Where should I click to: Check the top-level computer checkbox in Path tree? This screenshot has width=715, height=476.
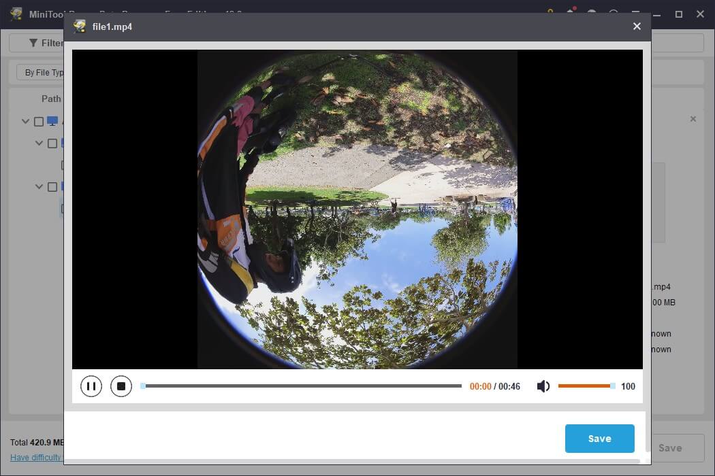pyautogui.click(x=39, y=121)
